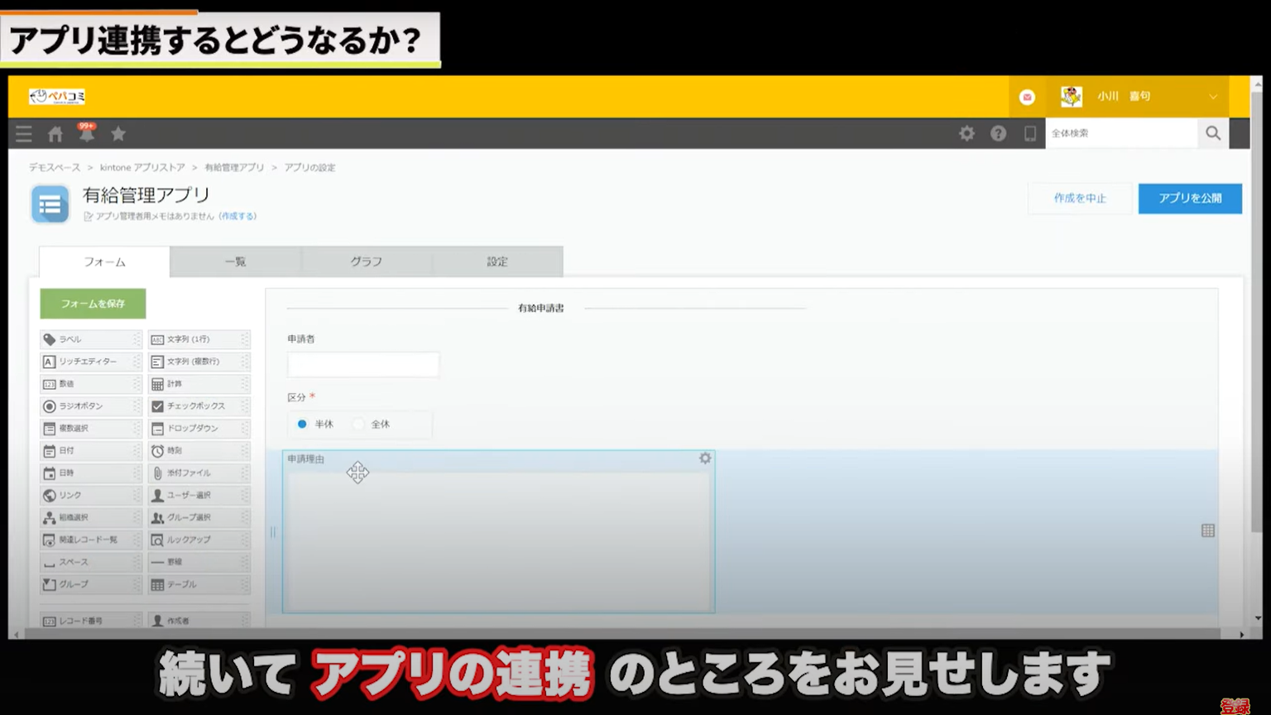Screen dimensions: 1271x715
Task: Select the 半休 radio option
Action: point(302,424)
